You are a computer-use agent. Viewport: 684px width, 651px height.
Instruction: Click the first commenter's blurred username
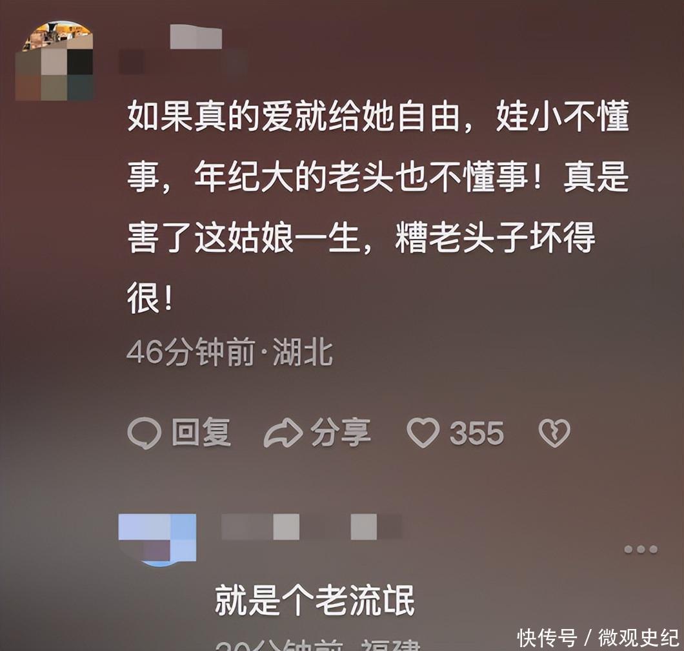183,50
